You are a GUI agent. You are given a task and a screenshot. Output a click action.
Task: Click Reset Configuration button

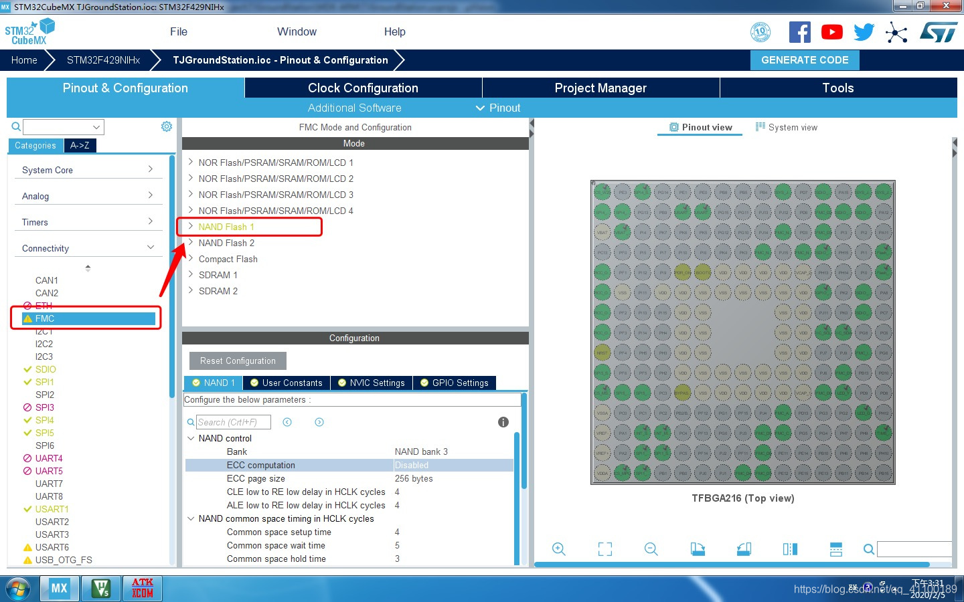[x=238, y=361]
